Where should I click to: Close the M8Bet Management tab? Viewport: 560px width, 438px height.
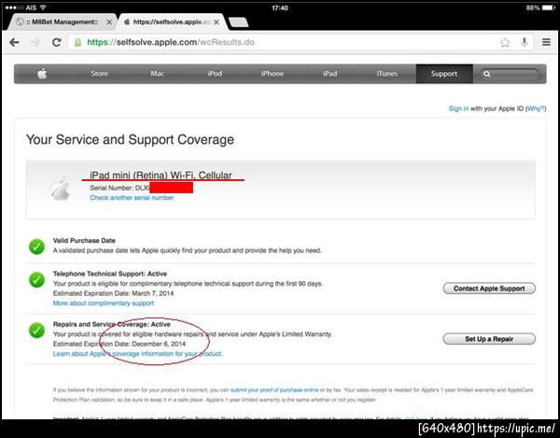109,22
